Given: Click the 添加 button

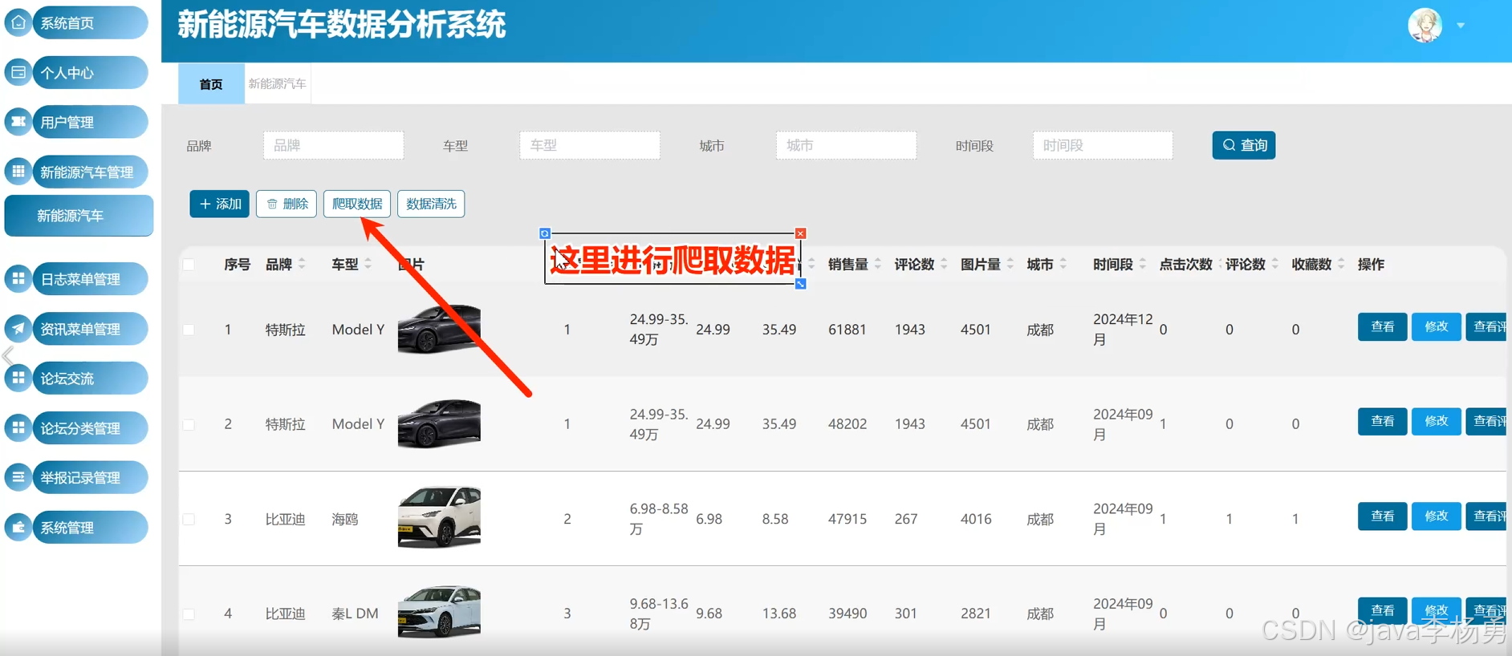Looking at the screenshot, I should click(x=220, y=204).
